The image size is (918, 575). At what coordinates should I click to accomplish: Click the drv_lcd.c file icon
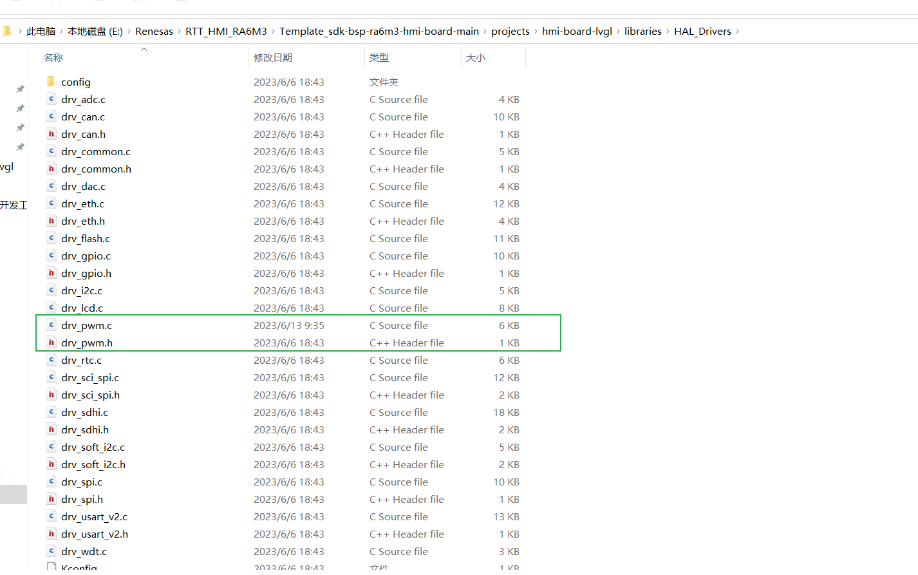[x=52, y=307]
